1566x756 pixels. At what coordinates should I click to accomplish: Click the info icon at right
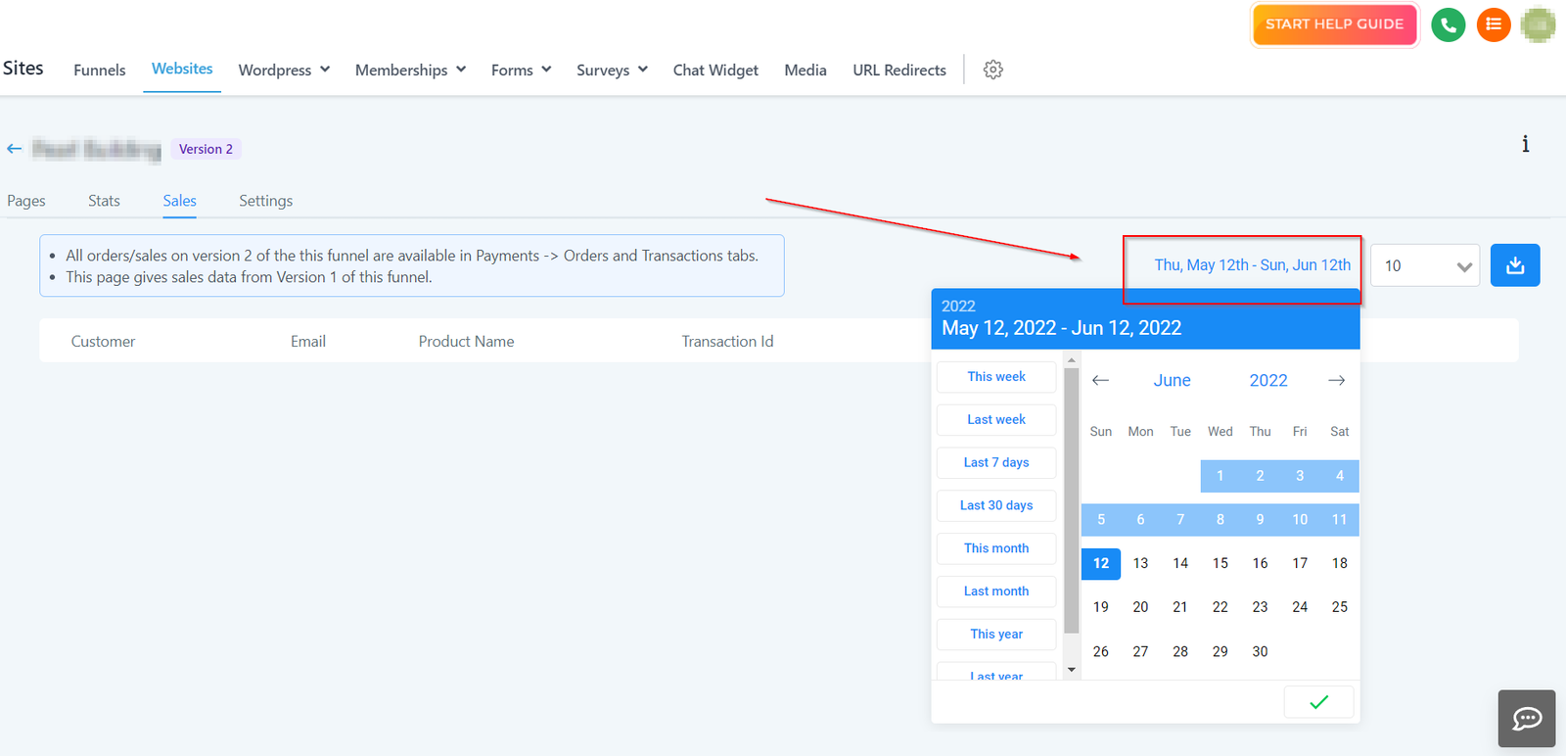coord(1525,144)
